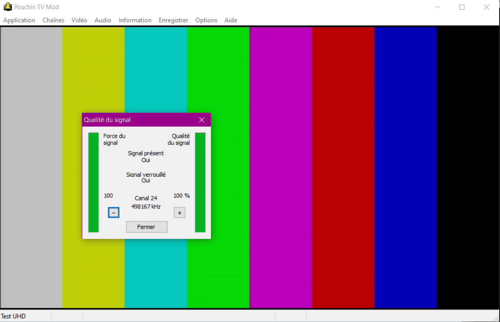This screenshot has width=500, height=322.
Task: Open the Chaînes menu
Action: tap(53, 20)
